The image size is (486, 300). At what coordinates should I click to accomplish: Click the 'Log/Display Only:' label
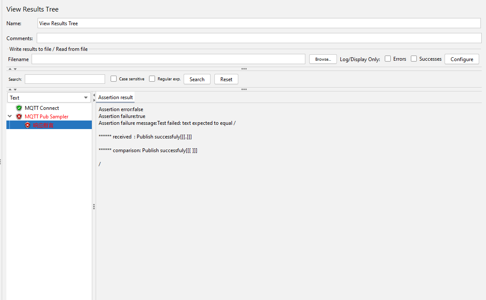click(x=360, y=59)
